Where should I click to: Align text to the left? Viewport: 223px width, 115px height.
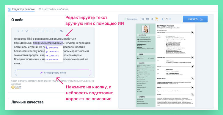34,31
